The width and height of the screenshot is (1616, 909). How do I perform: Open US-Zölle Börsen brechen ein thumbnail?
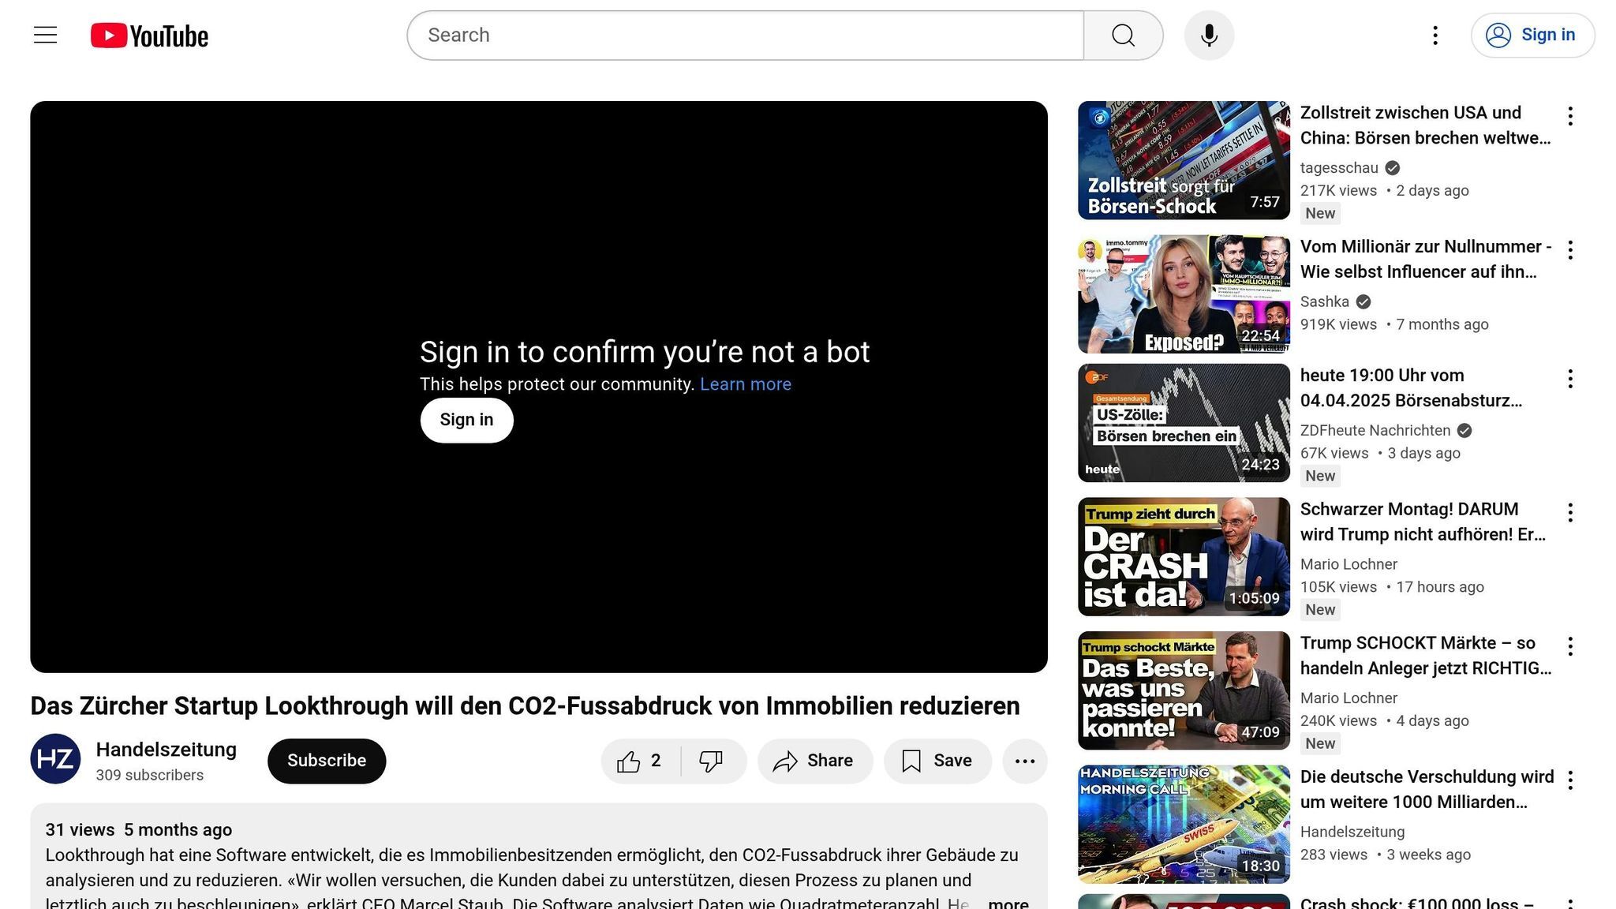[x=1184, y=423]
